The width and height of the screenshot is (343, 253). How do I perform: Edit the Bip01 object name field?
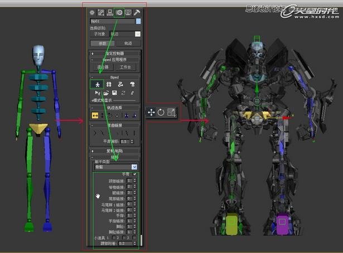[113, 21]
